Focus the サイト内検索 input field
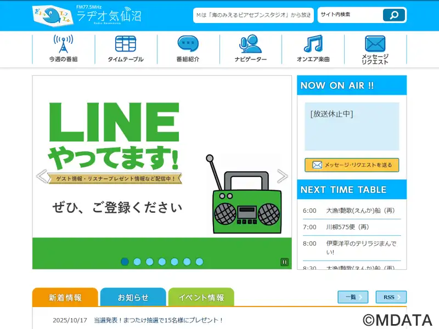Viewport: 439px width, 329px height. tap(351, 15)
